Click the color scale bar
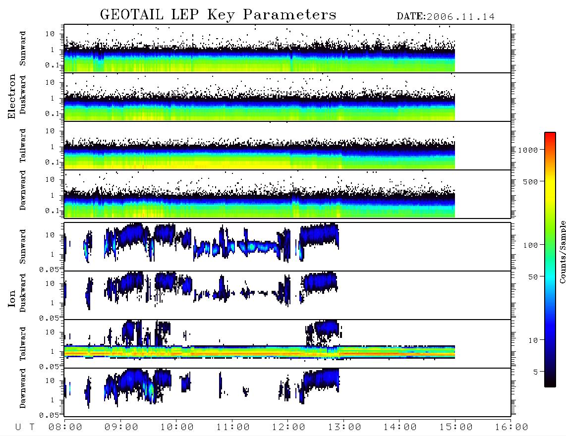566x436 pixels. point(550,260)
